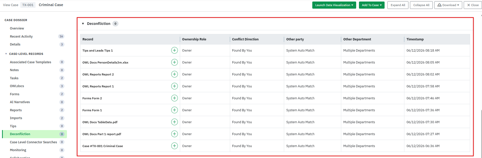Open the Download dropdown

click(448, 5)
